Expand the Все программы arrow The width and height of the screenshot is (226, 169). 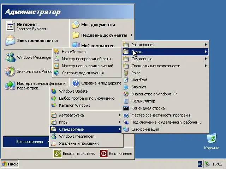click(48, 142)
